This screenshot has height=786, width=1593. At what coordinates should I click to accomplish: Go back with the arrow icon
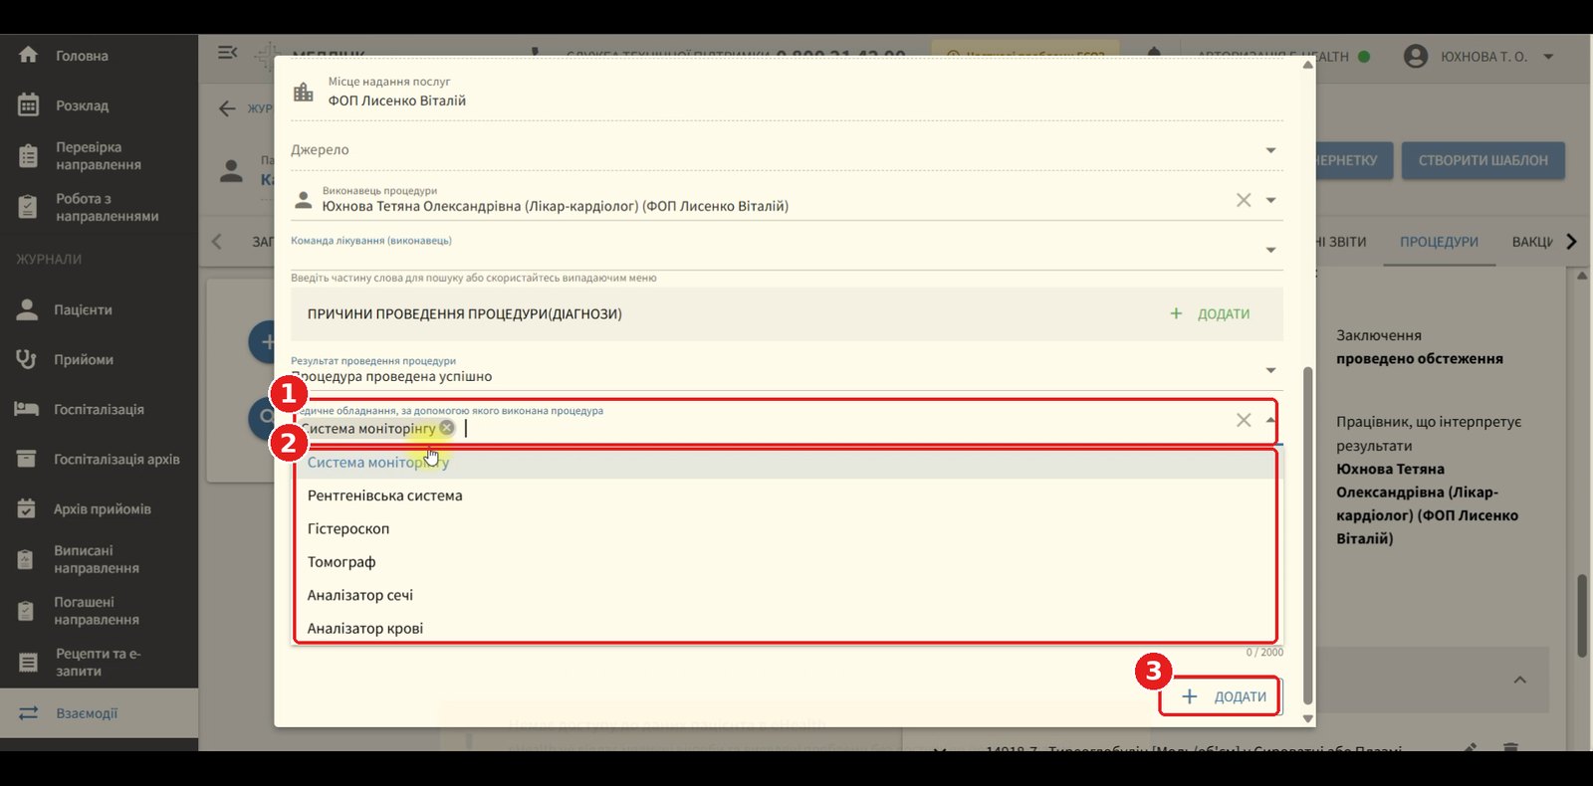(227, 108)
